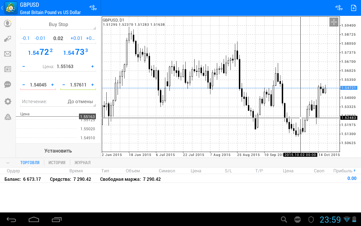Tap the crosshair date label 2015.10.02 00:00

click(x=300, y=155)
